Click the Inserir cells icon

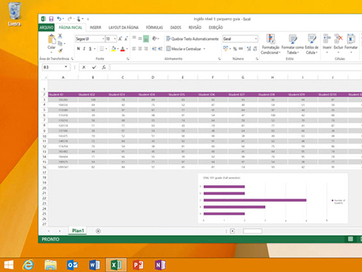pyautogui.click(x=327, y=39)
